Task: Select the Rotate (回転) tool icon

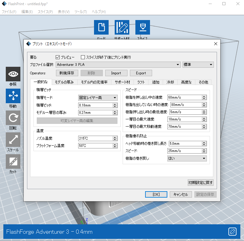Action: pos(13,118)
